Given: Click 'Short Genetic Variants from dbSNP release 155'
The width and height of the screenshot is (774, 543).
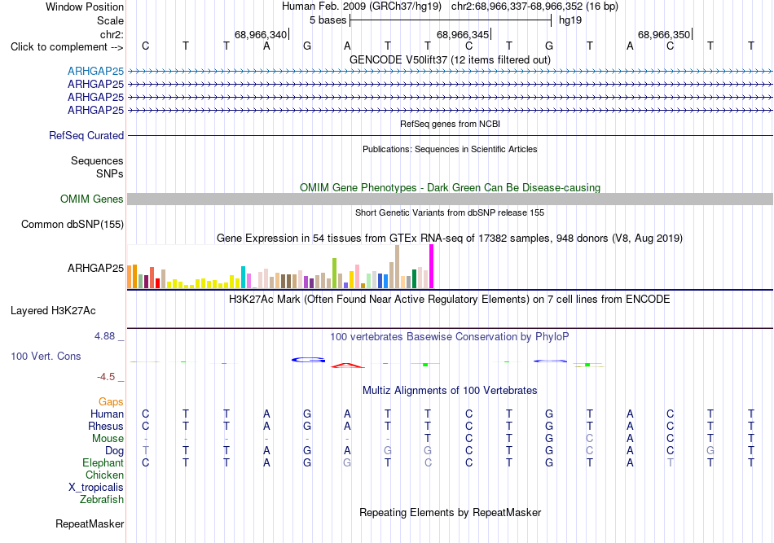Looking at the screenshot, I should (450, 212).
